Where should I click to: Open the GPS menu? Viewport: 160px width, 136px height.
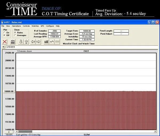tap(42, 26)
